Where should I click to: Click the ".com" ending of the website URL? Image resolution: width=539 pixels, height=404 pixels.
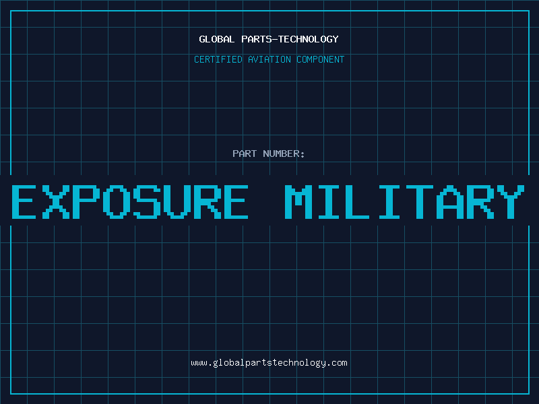(336, 363)
